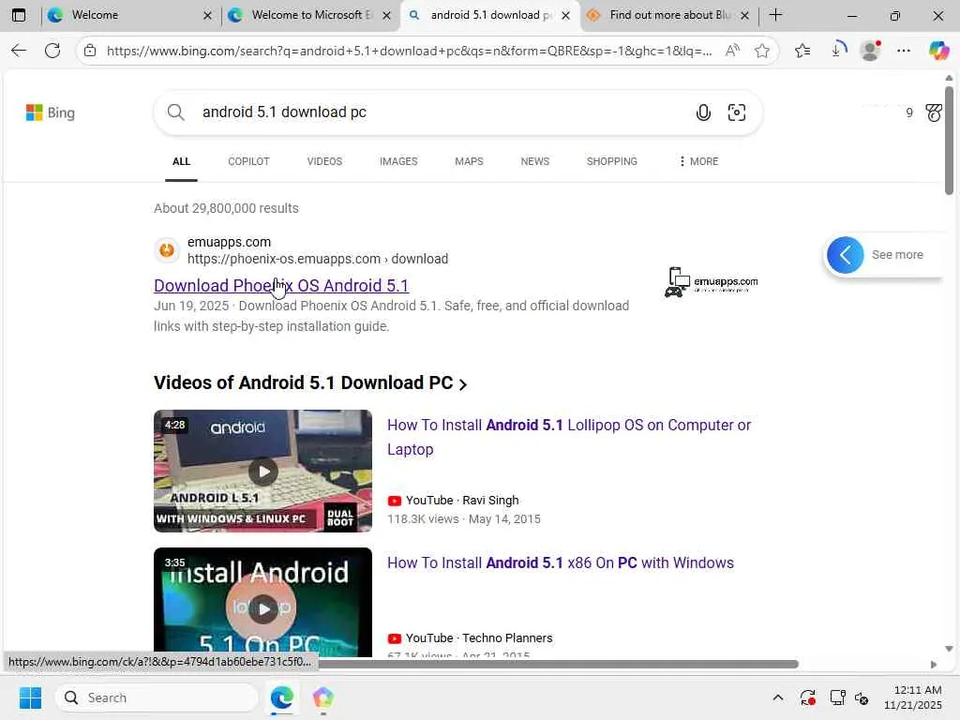Viewport: 960px width, 720px height.
Task: Click the blue See more arrow
Action: [845, 255]
